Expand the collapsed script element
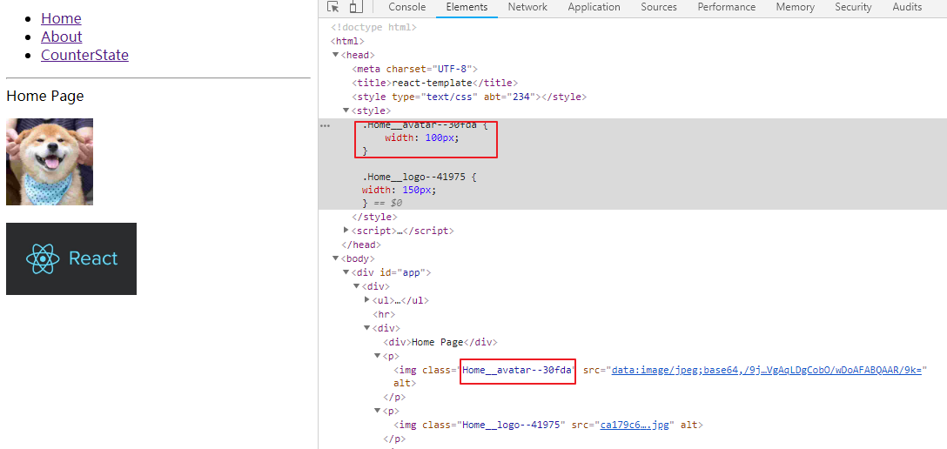 coord(346,230)
